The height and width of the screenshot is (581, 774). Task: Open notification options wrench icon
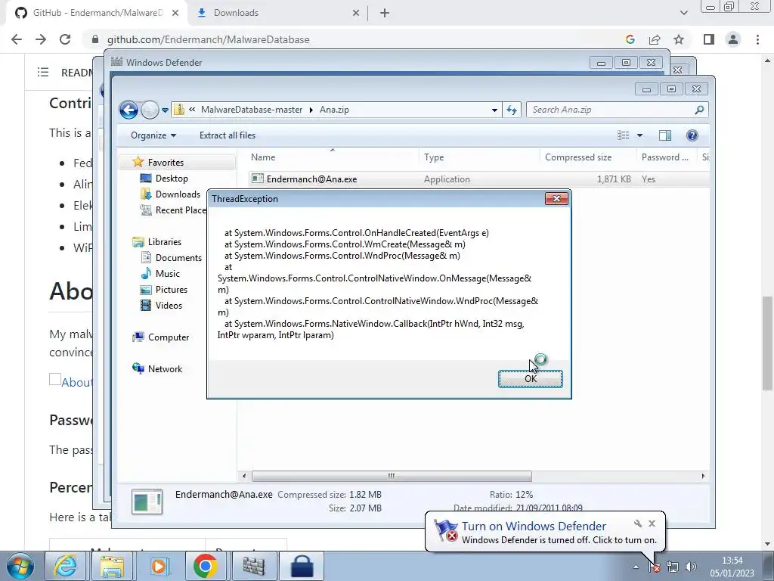pyautogui.click(x=637, y=524)
